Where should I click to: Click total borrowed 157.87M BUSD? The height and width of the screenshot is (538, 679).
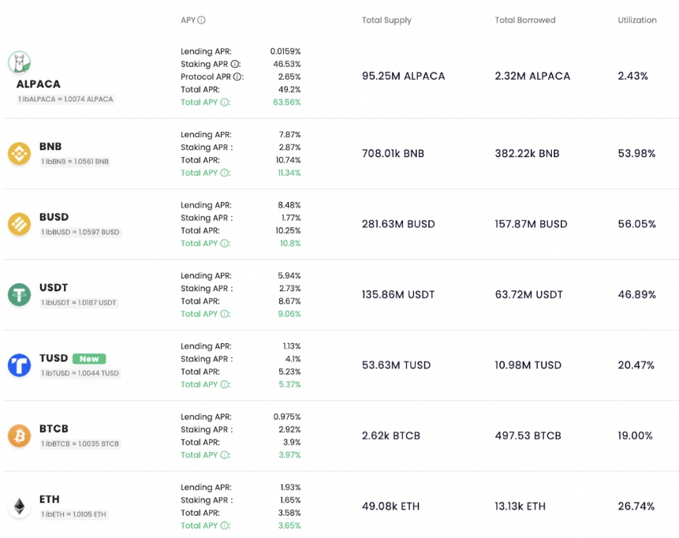(532, 224)
